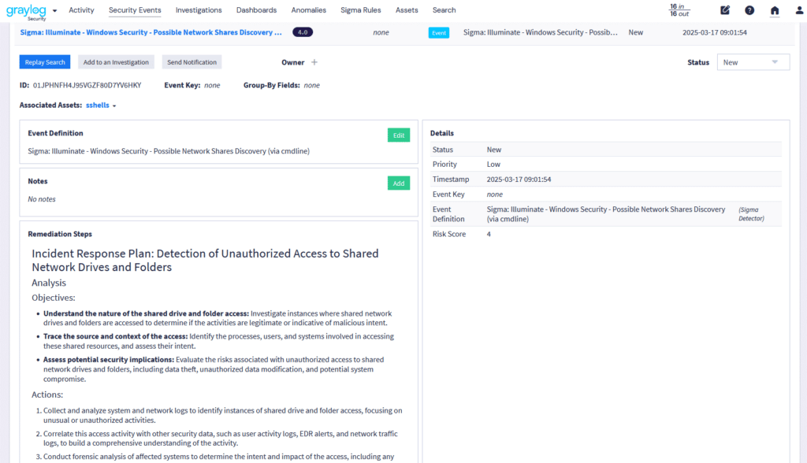The width and height of the screenshot is (807, 463).
Task: Open the scratchpad edit icon
Action: (x=725, y=10)
